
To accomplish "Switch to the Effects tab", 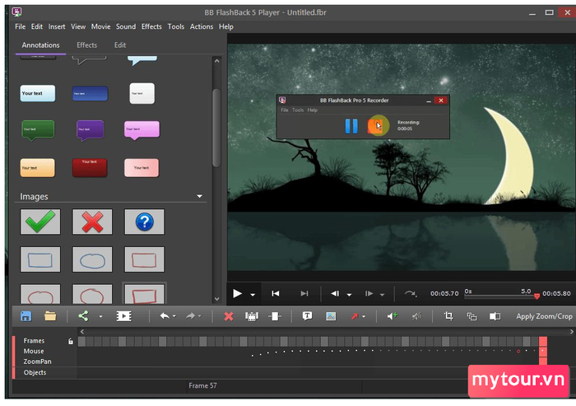I will pos(86,44).
